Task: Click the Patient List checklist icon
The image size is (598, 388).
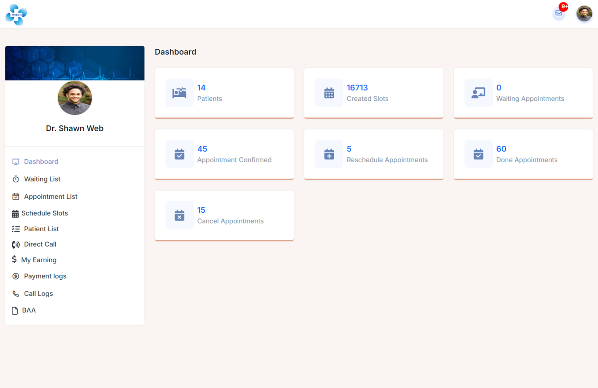Action: (x=16, y=229)
